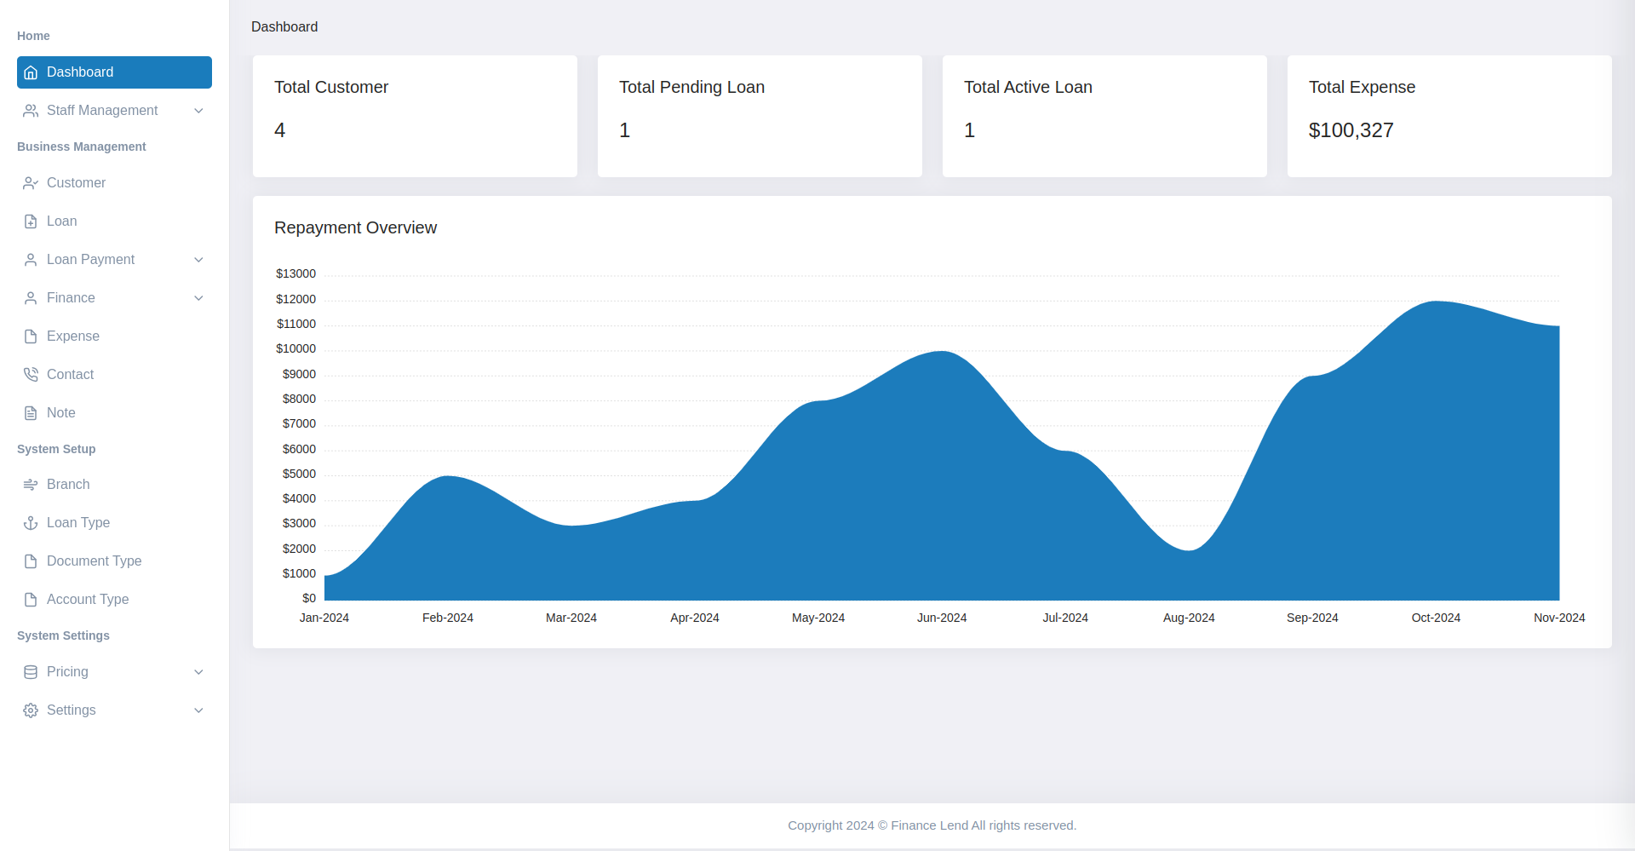Image resolution: width=1635 pixels, height=851 pixels.
Task: Click the Dashboard home icon
Action: [x=31, y=72]
